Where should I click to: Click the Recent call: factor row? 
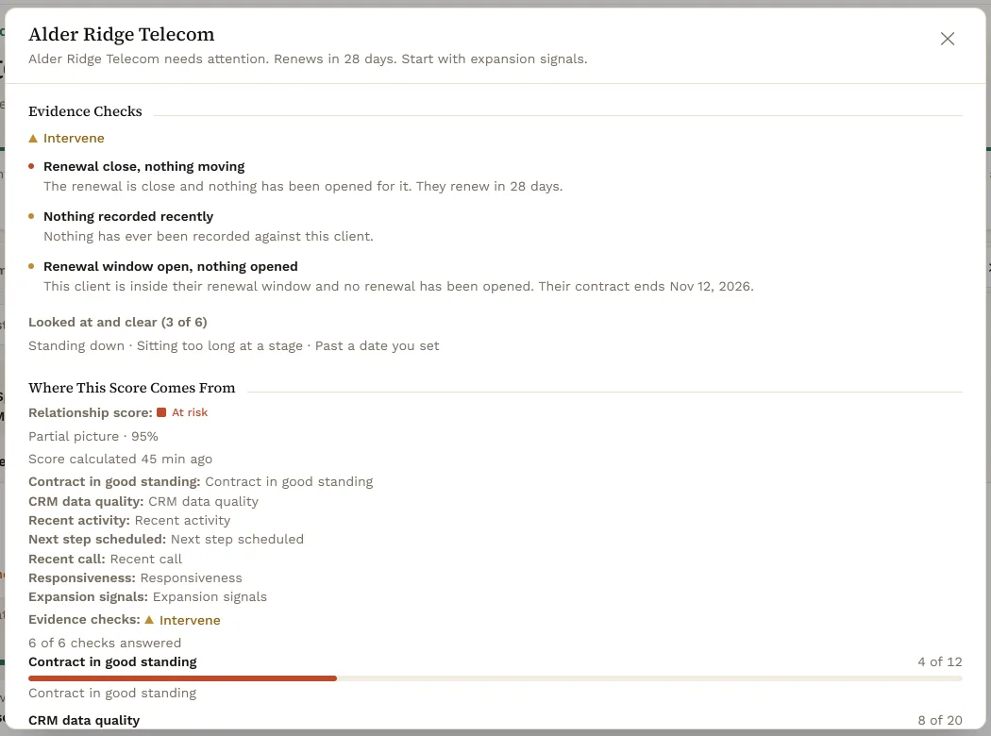(105, 560)
